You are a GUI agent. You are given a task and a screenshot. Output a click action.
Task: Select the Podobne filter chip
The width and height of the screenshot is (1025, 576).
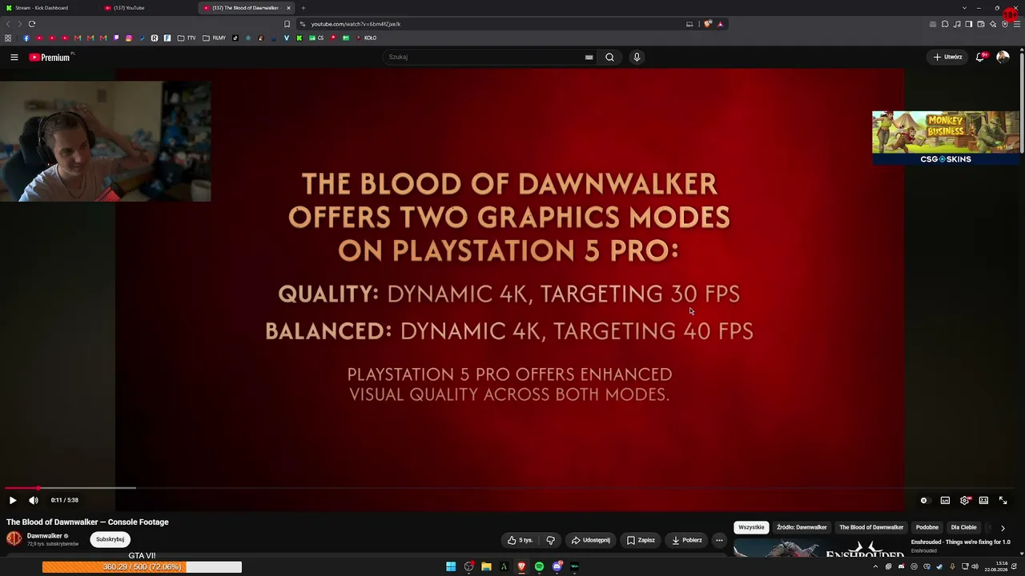[927, 527]
